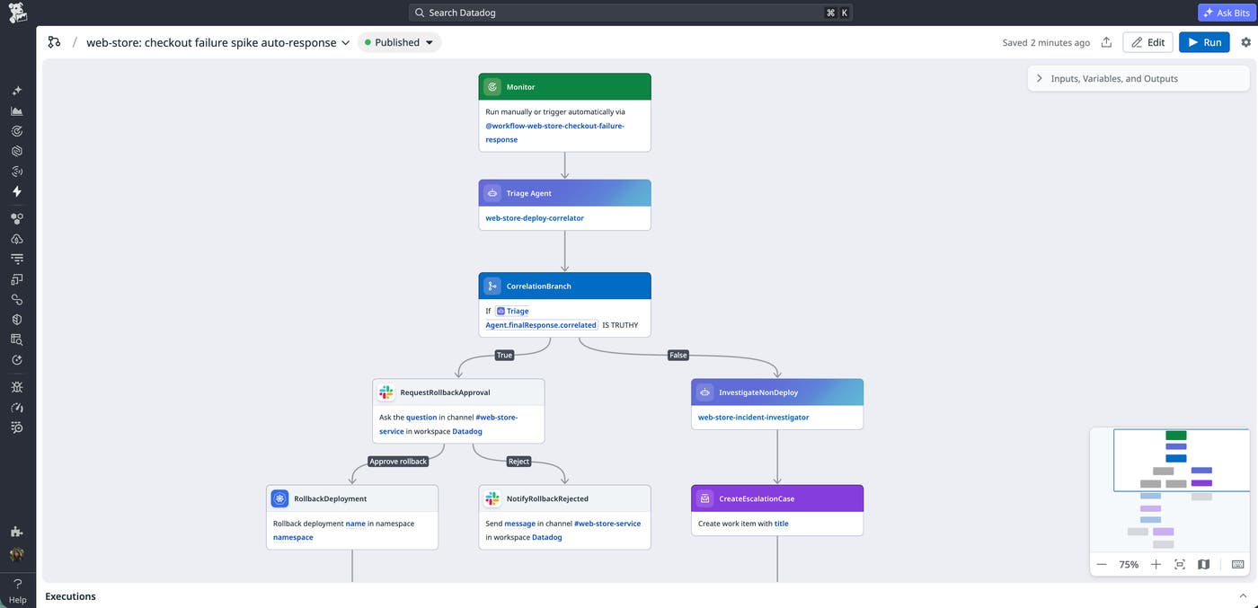Zoom out with the minus button
This screenshot has width=1258, height=608.
point(1102,564)
